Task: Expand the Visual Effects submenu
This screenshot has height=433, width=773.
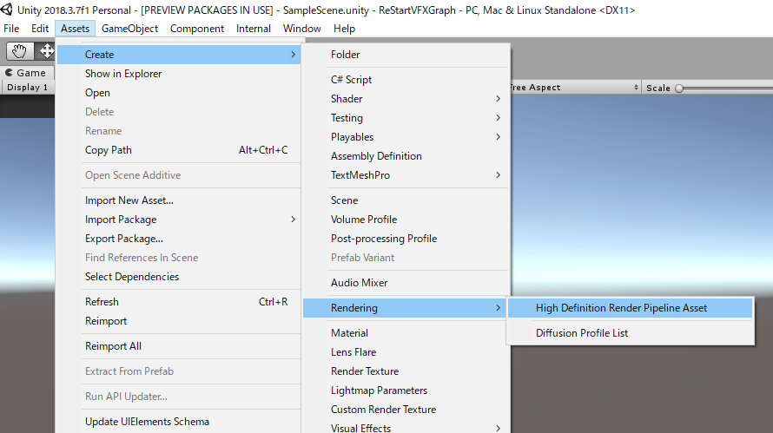Action: tap(406, 427)
